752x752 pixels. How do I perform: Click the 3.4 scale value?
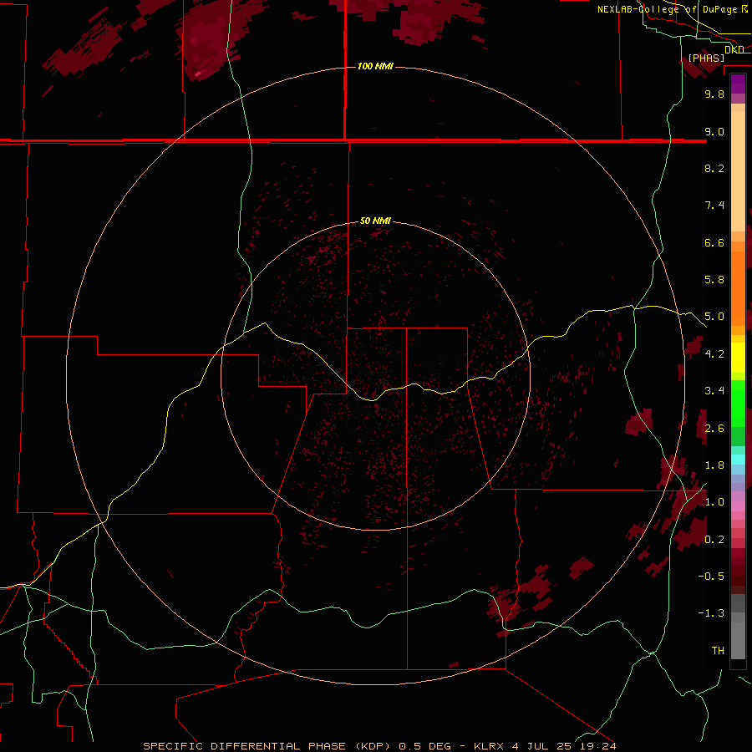(x=714, y=391)
